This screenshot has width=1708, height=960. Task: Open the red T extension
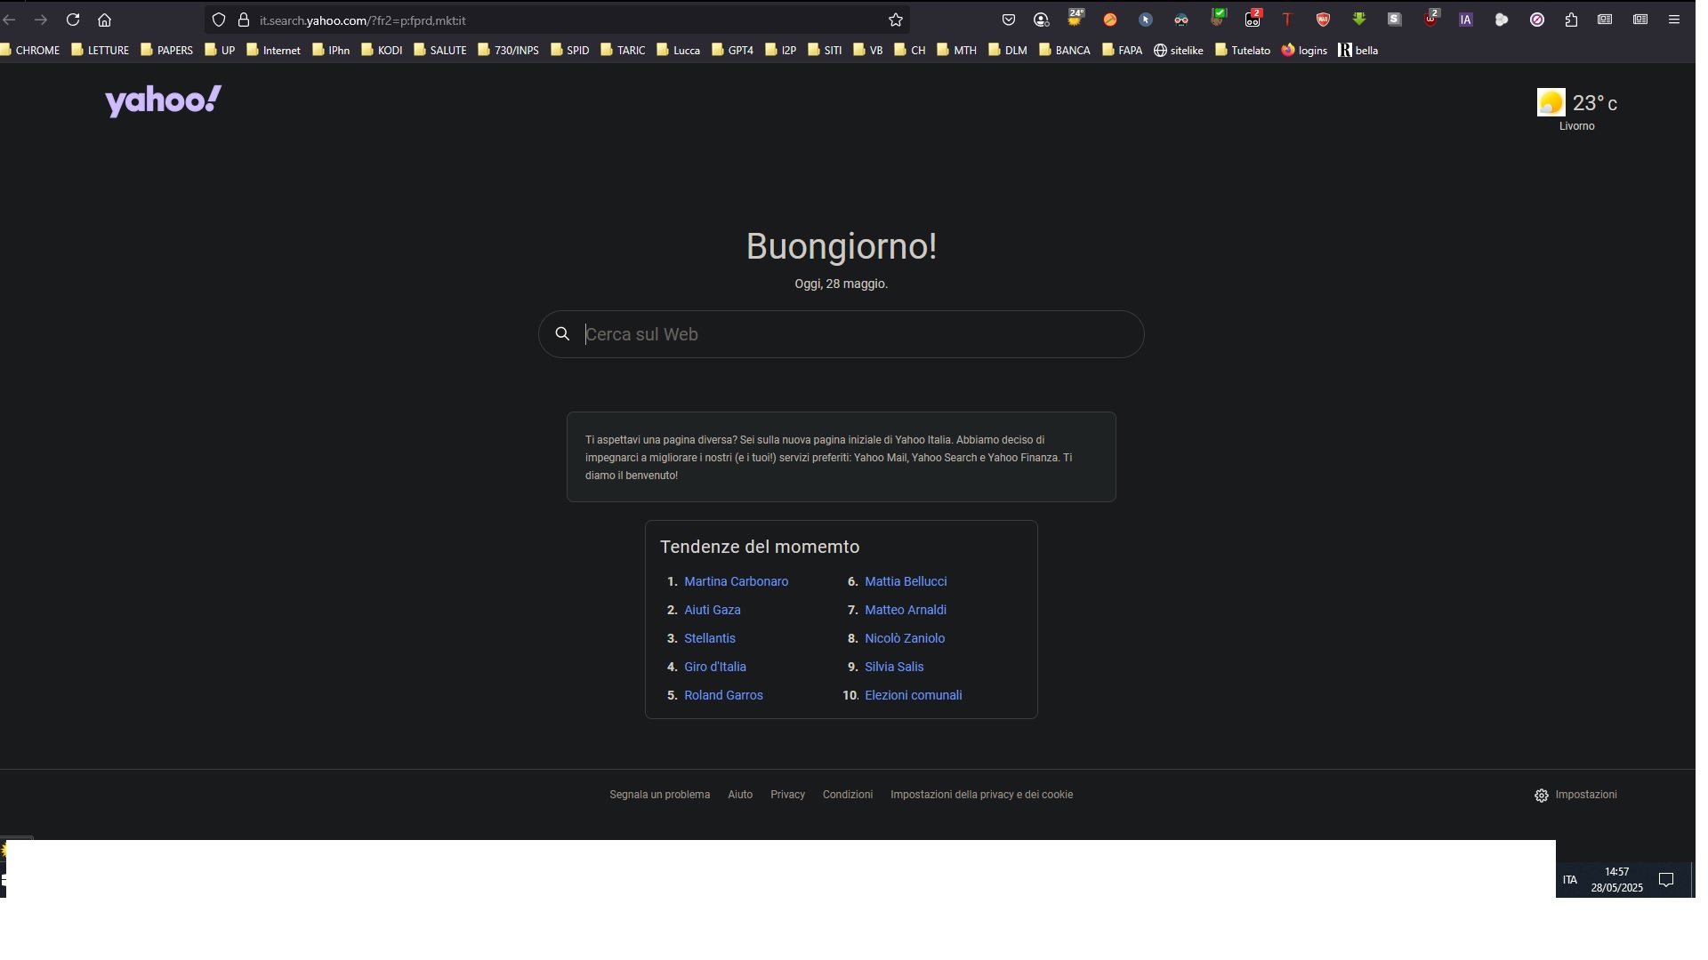(1286, 20)
